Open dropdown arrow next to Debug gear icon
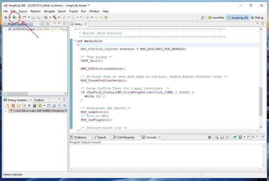Screen dimensions: 269x181 pyautogui.click(x=10, y=17)
